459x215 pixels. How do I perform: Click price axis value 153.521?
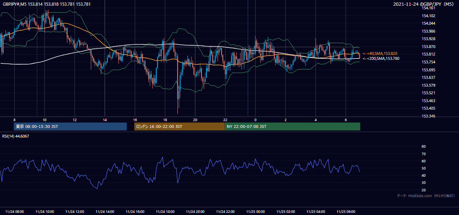tap(428, 93)
